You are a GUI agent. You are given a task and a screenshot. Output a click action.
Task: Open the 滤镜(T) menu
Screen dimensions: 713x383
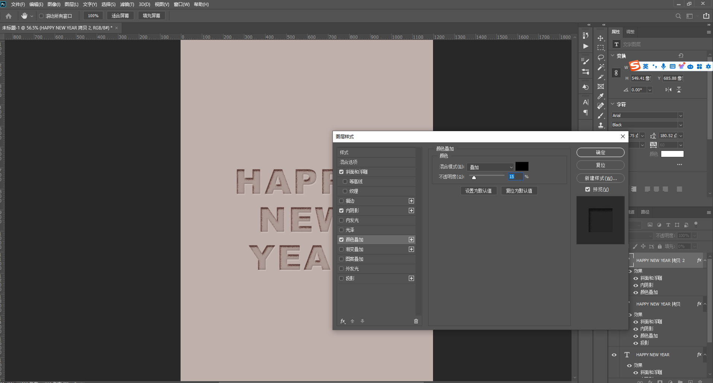coord(127,4)
